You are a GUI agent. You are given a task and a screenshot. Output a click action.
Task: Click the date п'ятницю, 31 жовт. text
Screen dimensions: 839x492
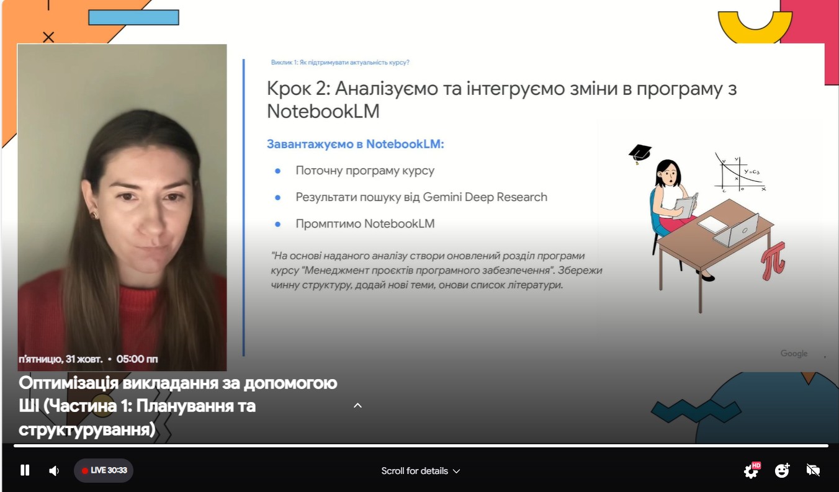61,359
